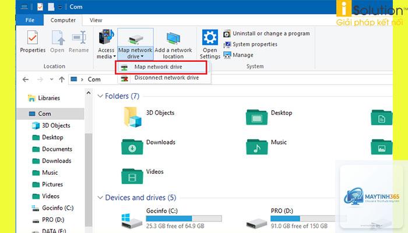Click the Com address bar path

pos(94,79)
